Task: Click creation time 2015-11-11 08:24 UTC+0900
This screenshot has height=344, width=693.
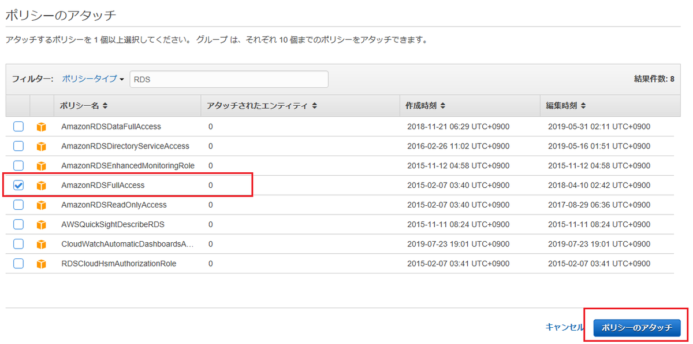Action: tap(457, 225)
